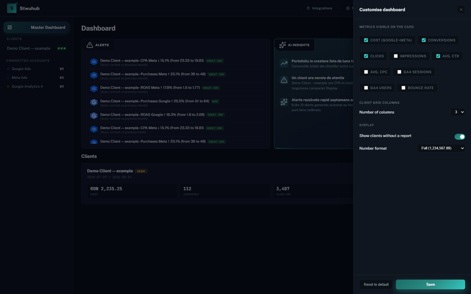471x294 pixels.
Task: Click Google icon of Purchases Google alert
Action: [x=94, y=102]
